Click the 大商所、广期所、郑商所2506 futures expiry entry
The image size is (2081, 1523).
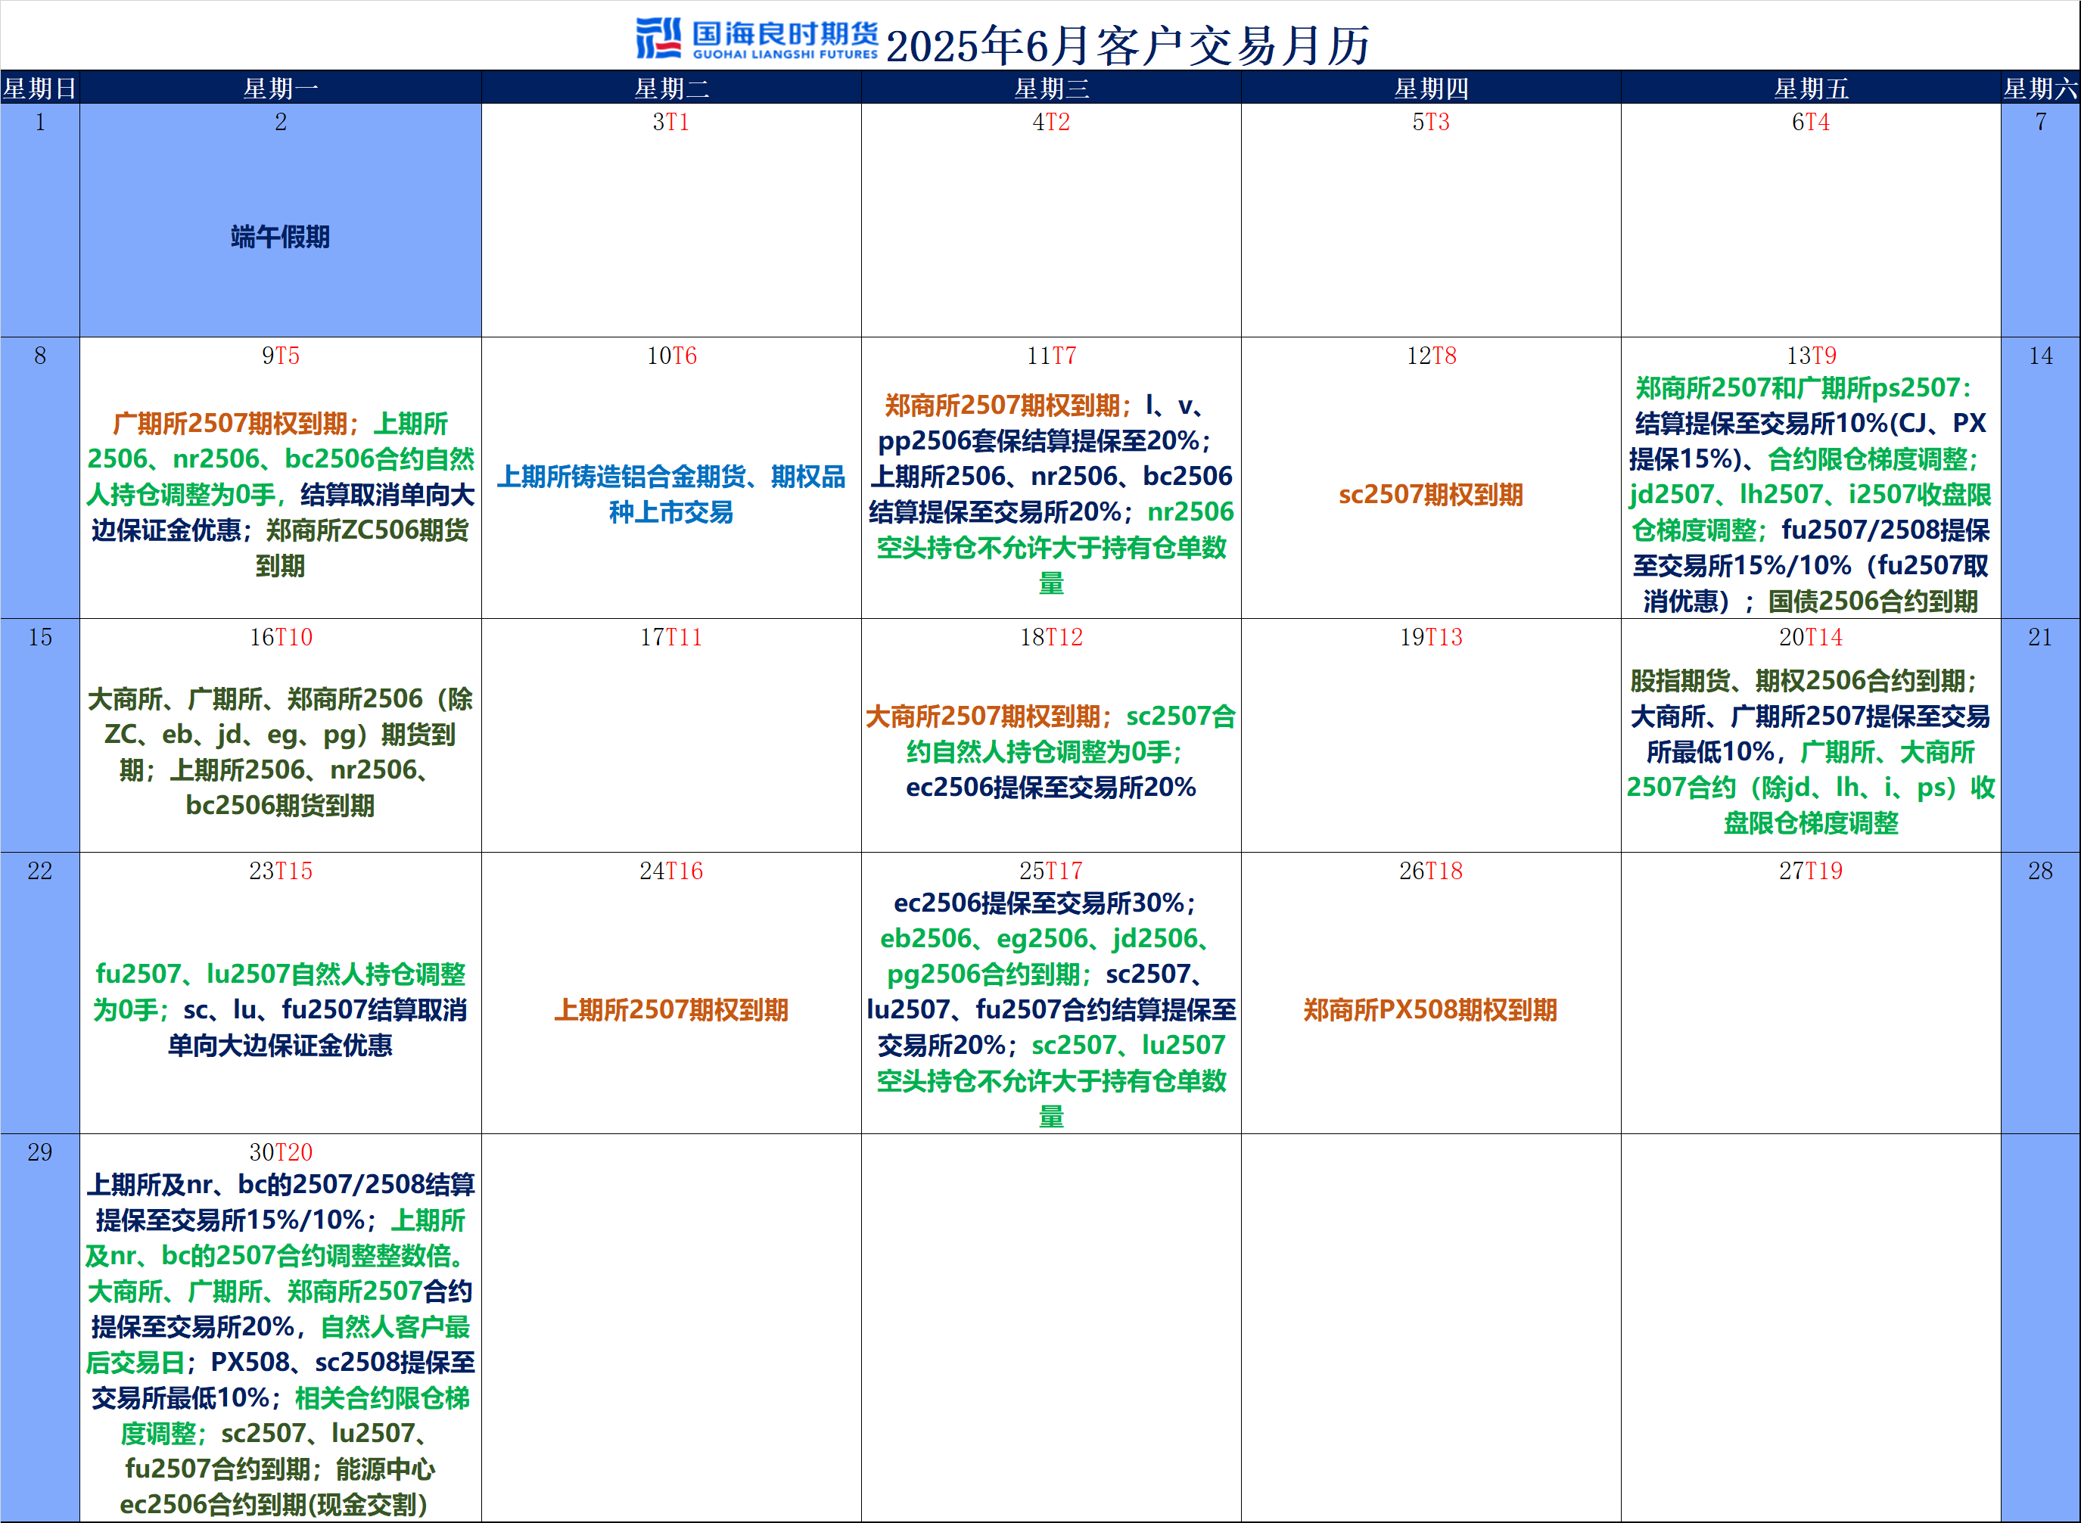[280, 734]
